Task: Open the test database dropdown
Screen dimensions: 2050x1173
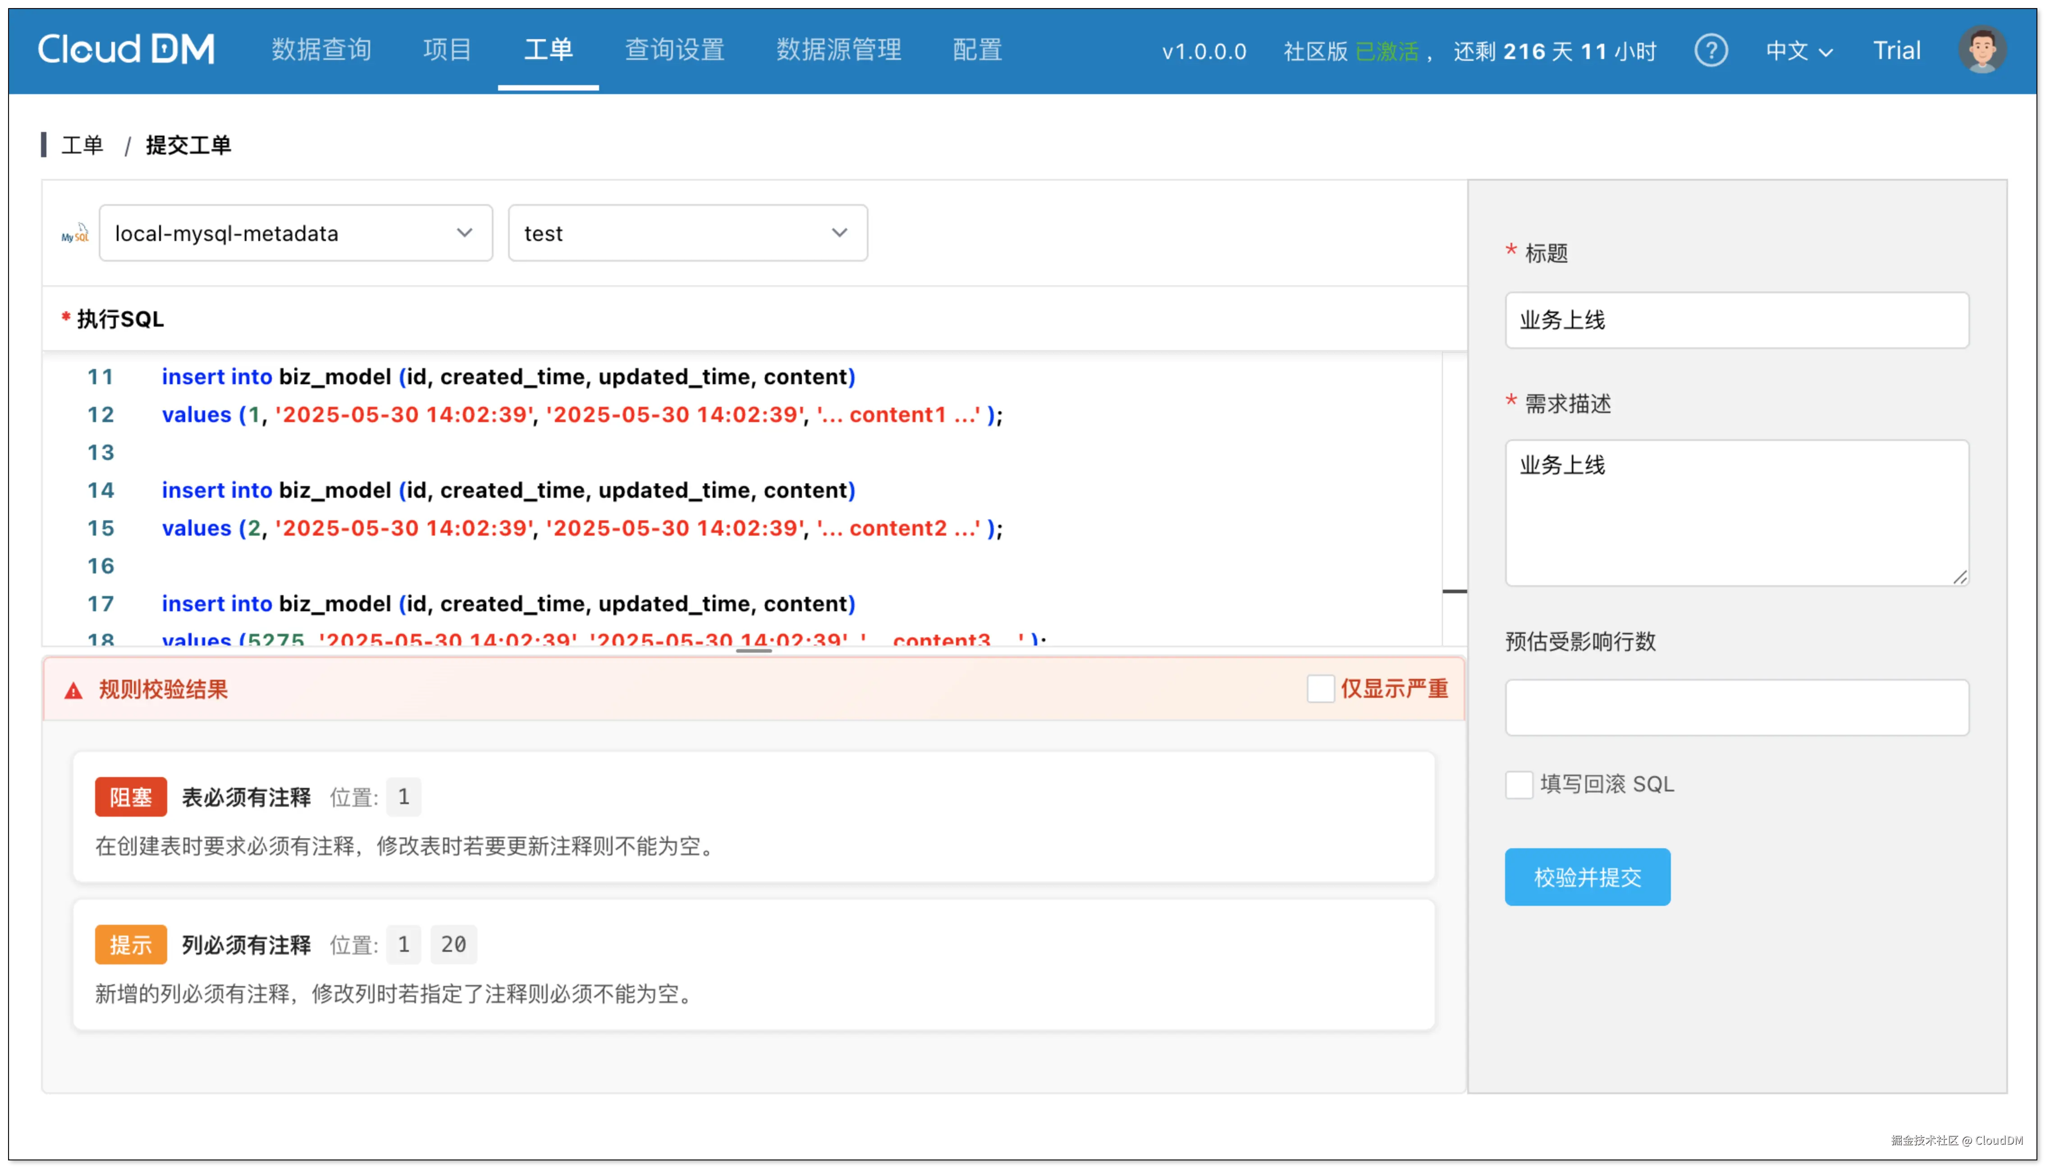Action: coord(687,233)
